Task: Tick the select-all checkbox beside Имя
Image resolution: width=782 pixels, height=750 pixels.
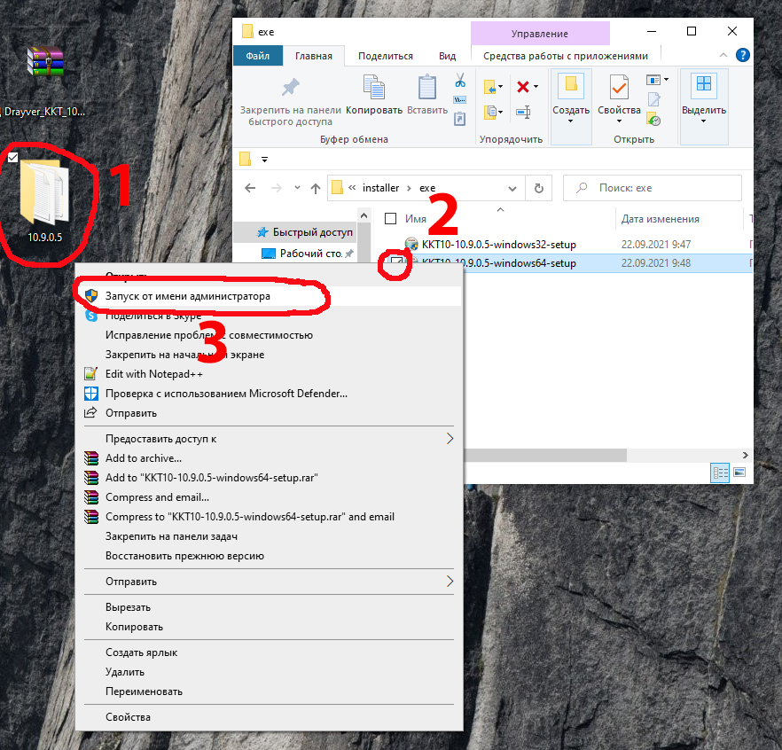Action: coord(390,218)
